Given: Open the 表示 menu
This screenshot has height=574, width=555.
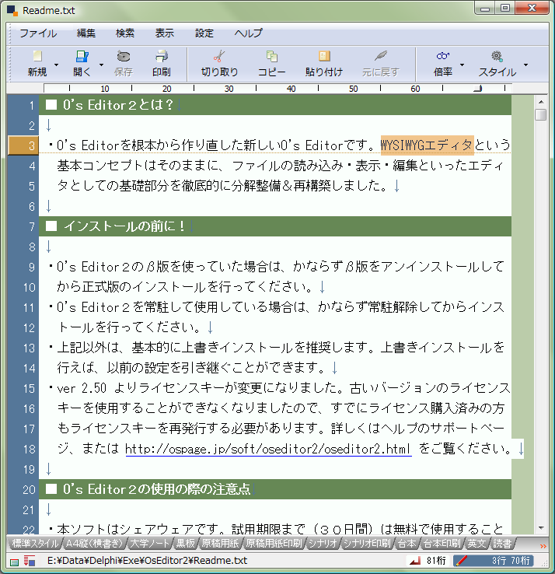Looking at the screenshot, I should (x=165, y=33).
